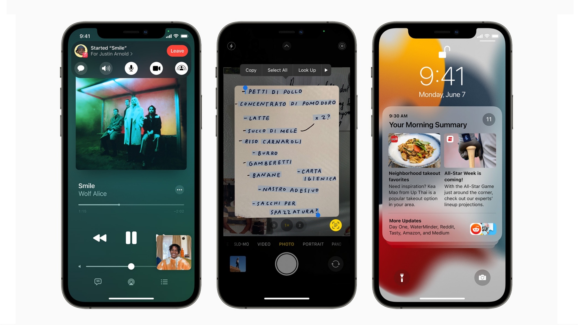Tap the notification count badge showing 11
The height and width of the screenshot is (325, 578).
pyautogui.click(x=488, y=119)
